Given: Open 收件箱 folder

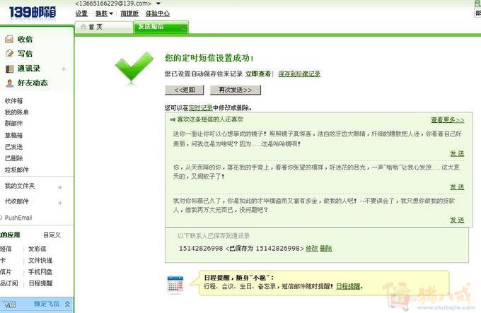Looking at the screenshot, I should tap(13, 101).
